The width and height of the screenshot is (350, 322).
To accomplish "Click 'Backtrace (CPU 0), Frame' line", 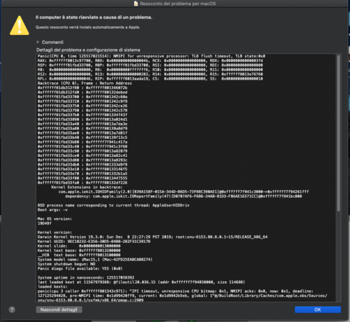I will point(85,83).
